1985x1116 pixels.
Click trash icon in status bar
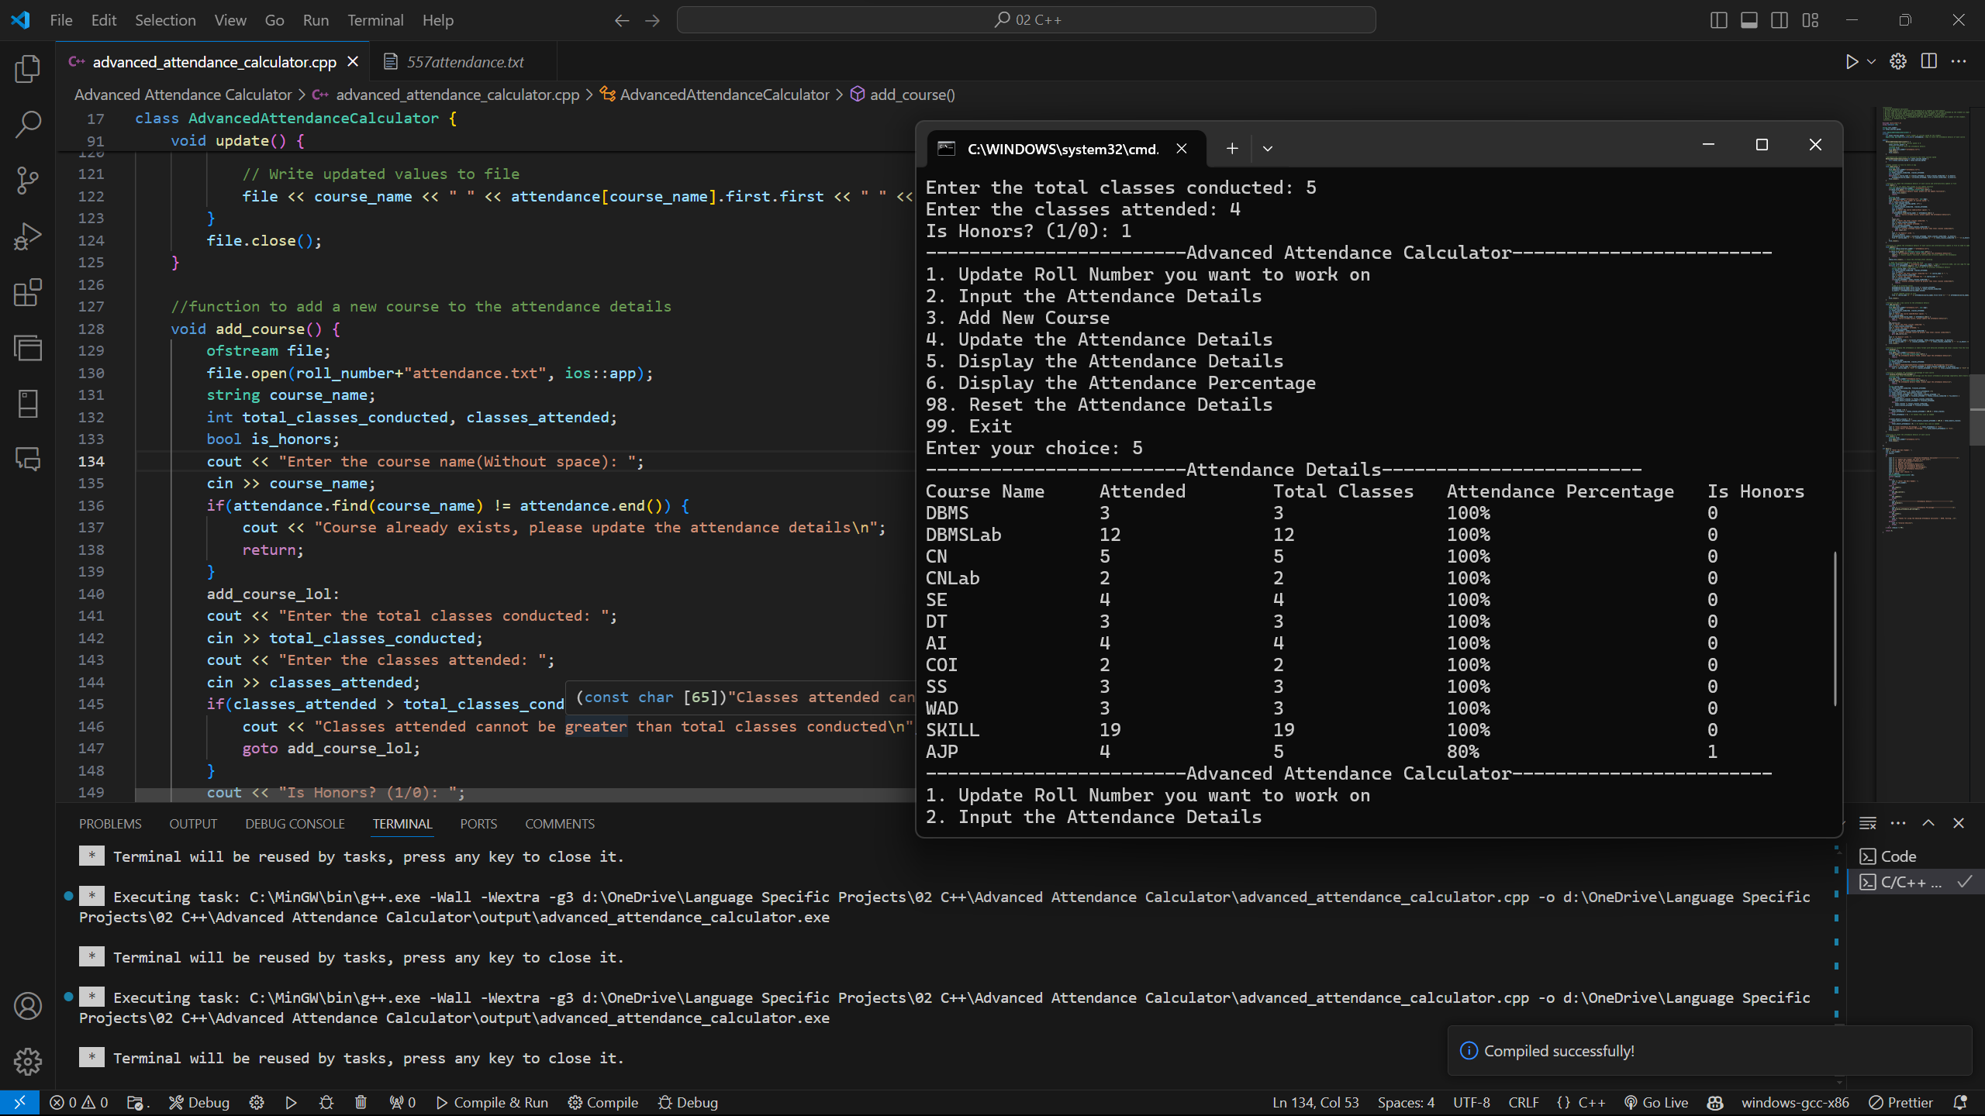tap(361, 1102)
